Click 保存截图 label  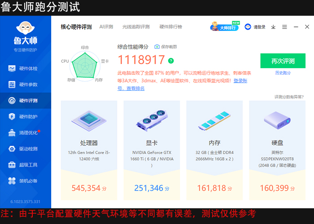pos(169,47)
